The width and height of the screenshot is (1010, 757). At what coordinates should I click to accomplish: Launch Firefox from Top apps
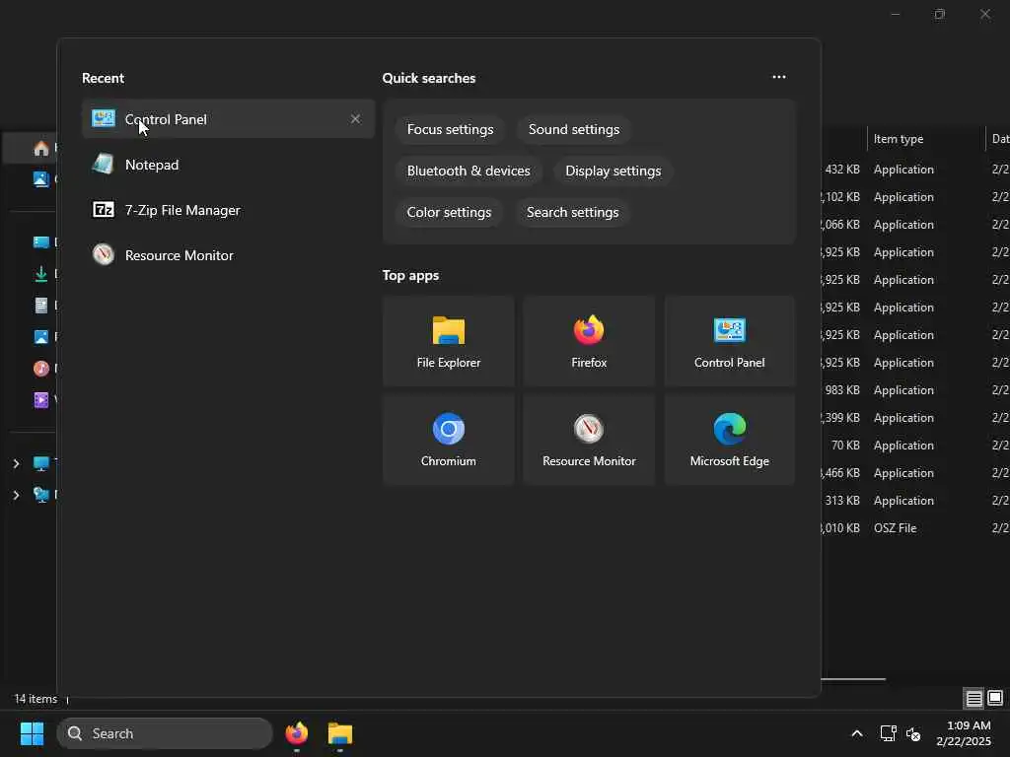point(589,342)
